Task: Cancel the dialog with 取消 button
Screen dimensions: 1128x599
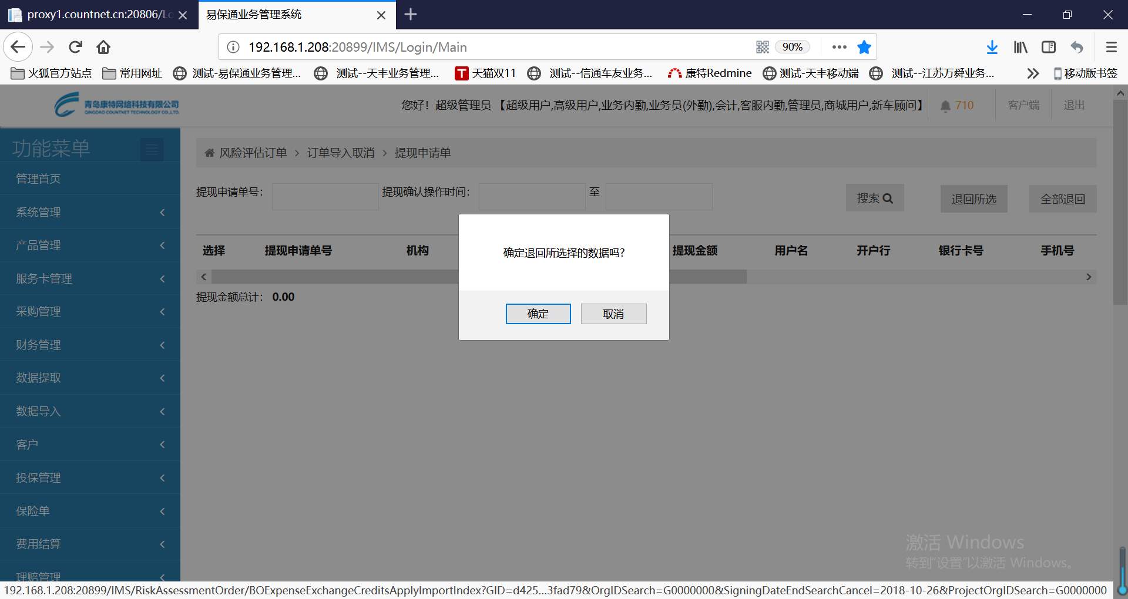Action: click(x=613, y=314)
